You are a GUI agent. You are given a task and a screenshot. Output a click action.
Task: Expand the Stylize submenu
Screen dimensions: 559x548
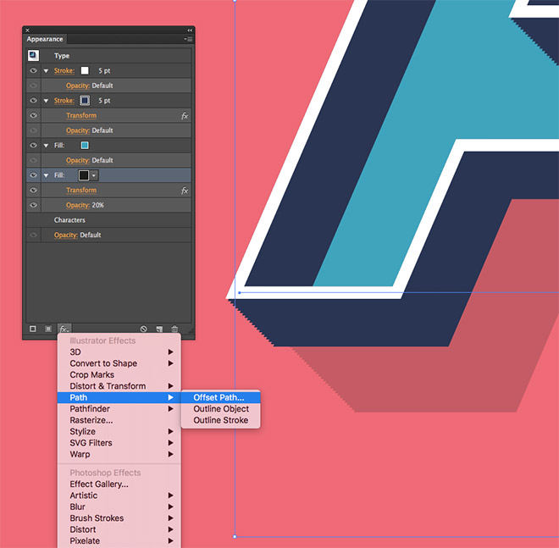(x=119, y=432)
